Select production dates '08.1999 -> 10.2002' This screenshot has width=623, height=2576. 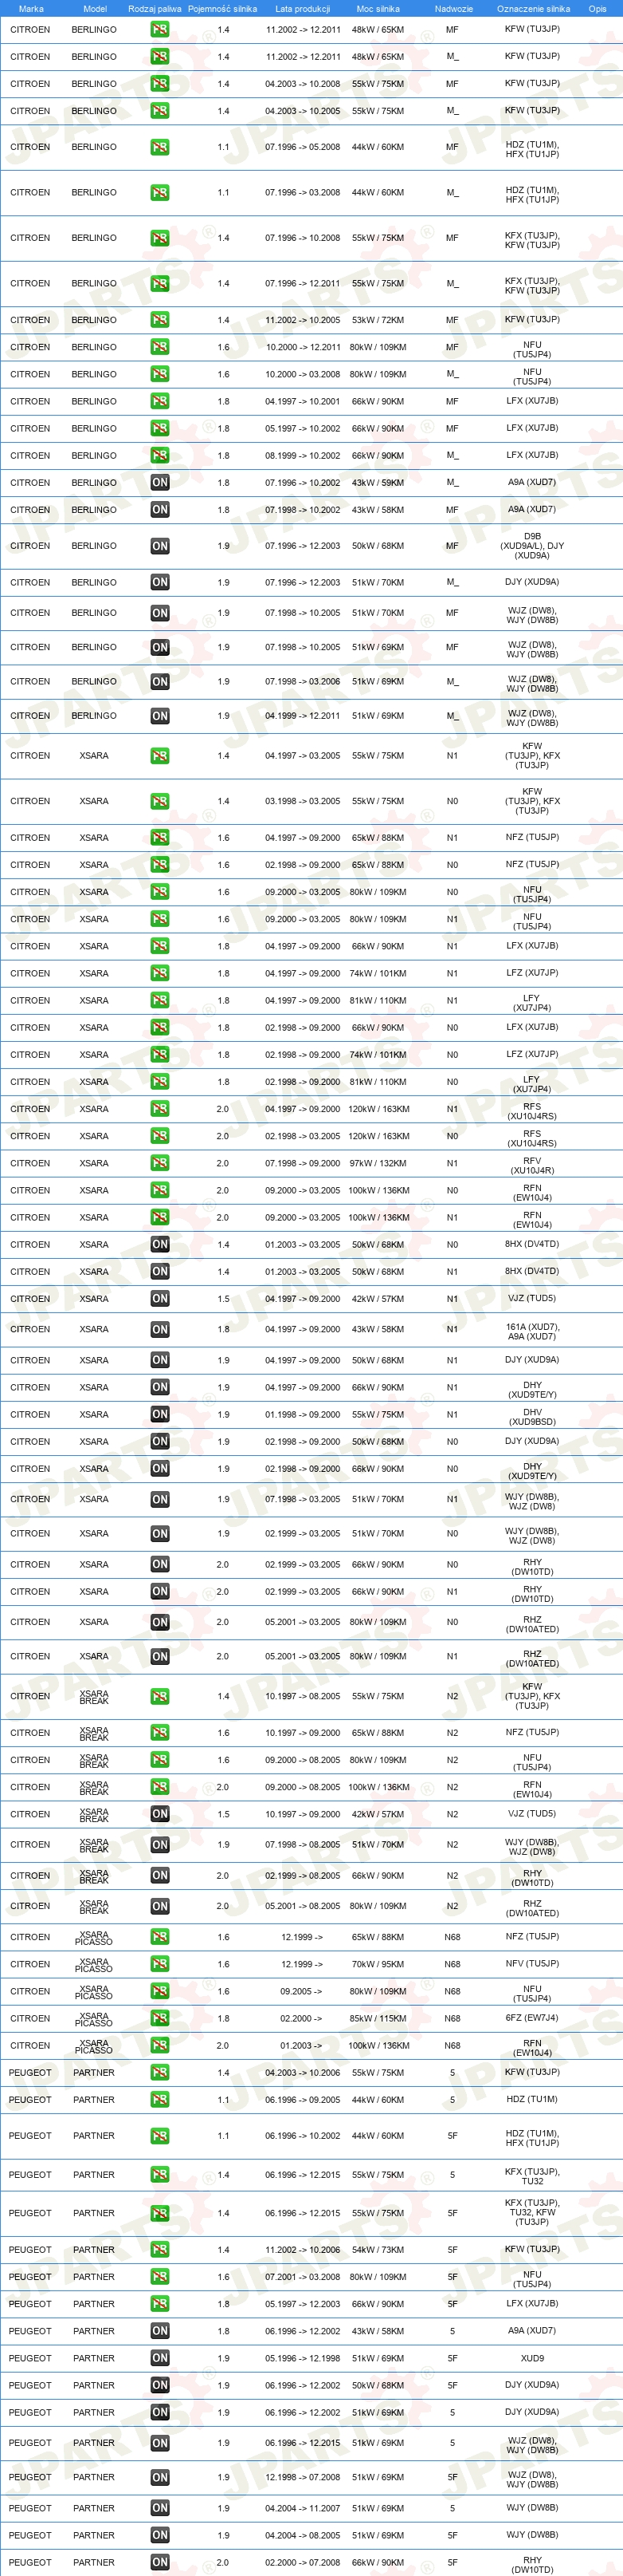click(x=303, y=455)
